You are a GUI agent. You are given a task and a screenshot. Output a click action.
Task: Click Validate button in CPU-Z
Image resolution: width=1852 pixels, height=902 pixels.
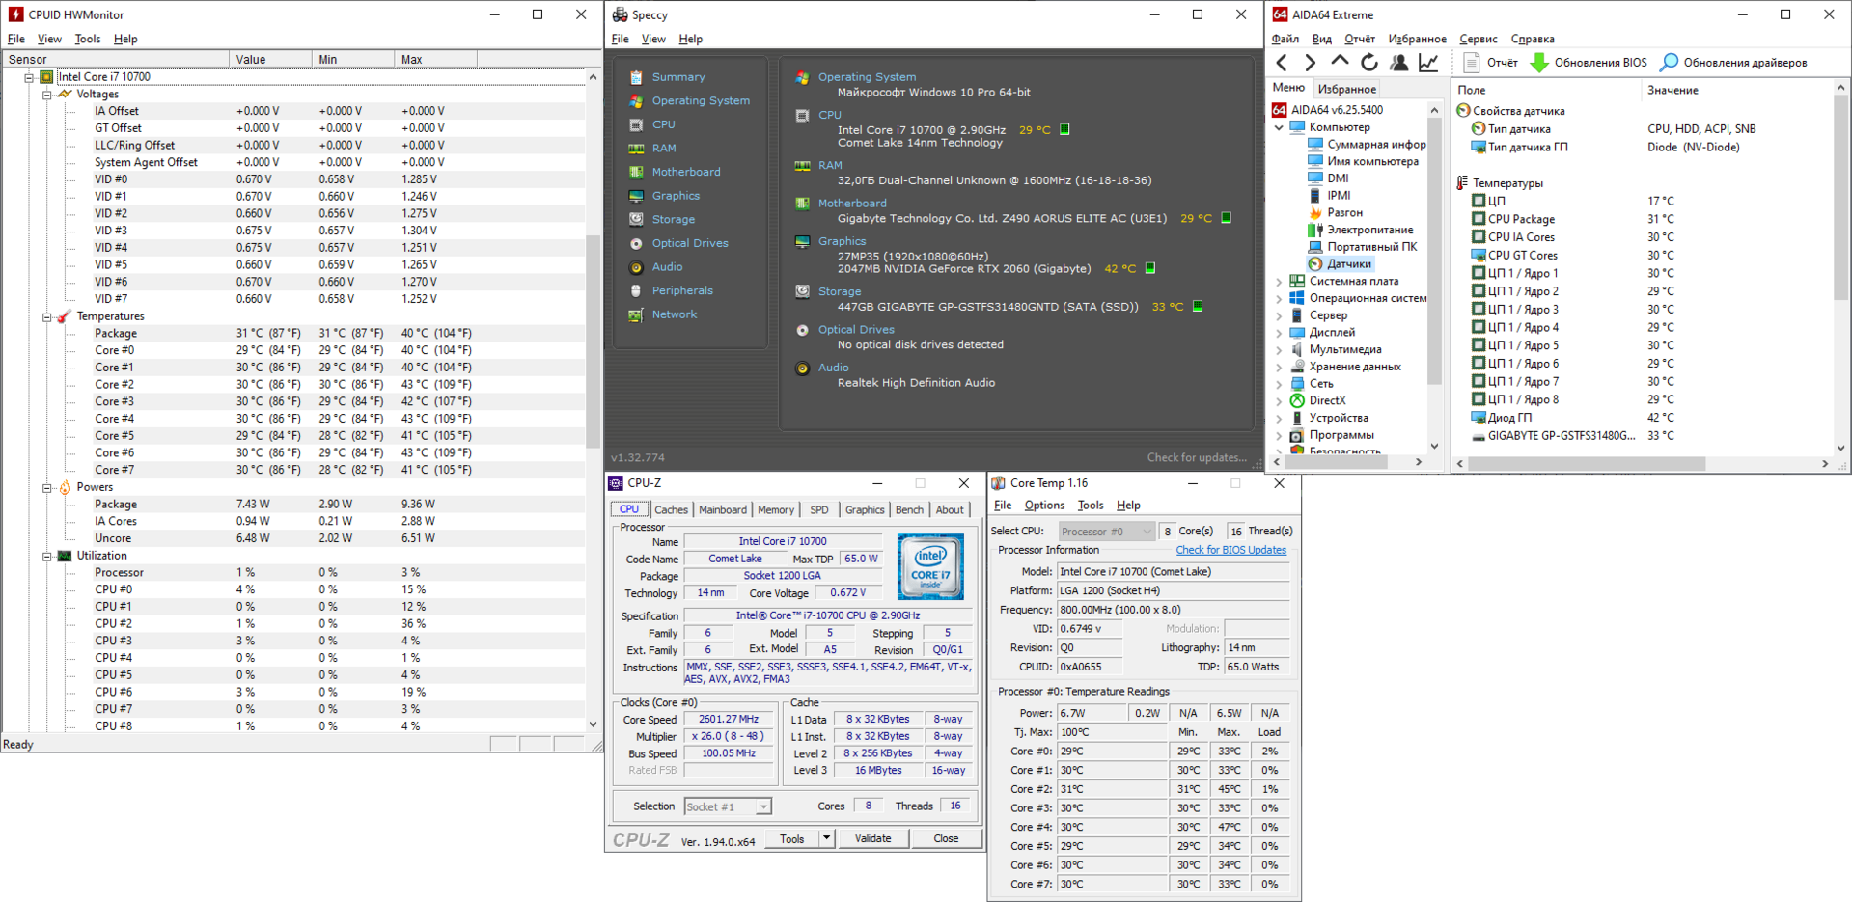coord(872,838)
